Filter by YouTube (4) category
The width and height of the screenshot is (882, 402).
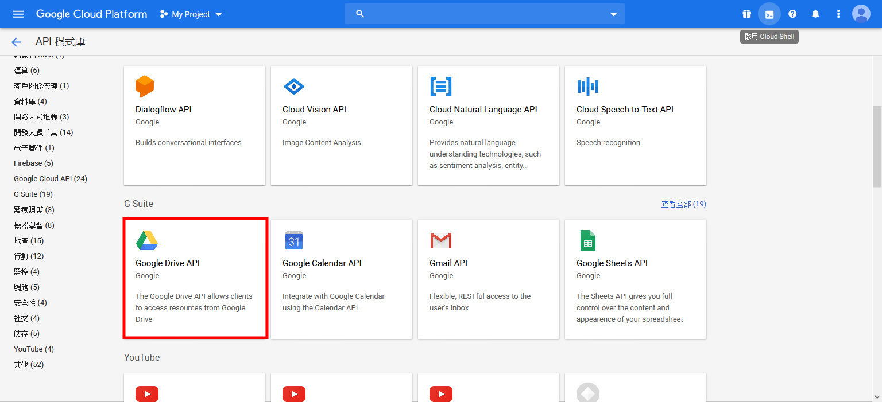tap(34, 349)
